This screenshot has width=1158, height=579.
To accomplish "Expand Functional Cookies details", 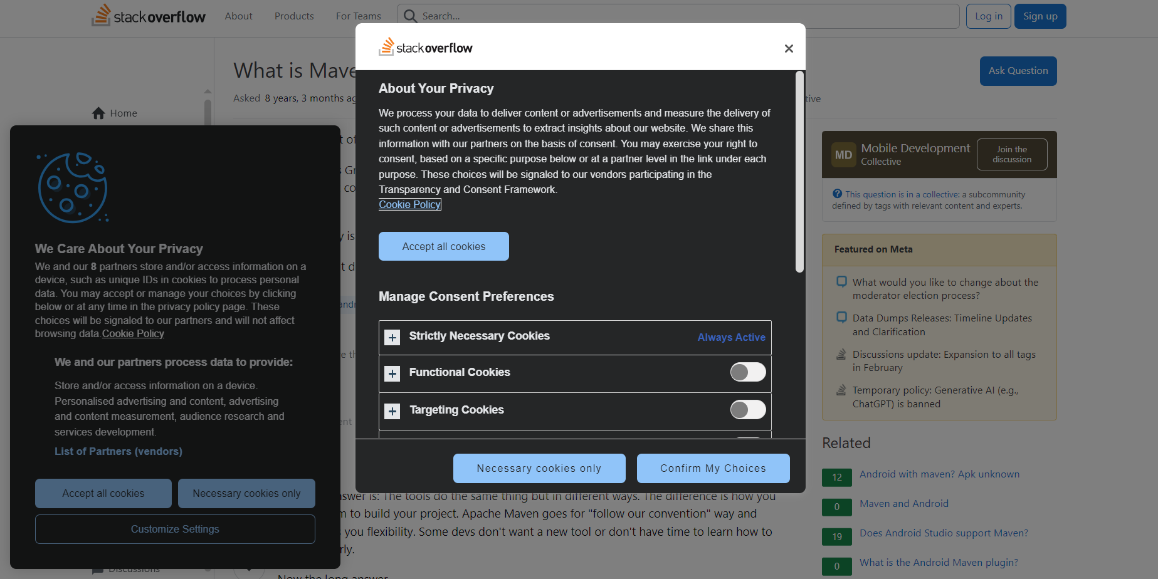I will (x=392, y=374).
